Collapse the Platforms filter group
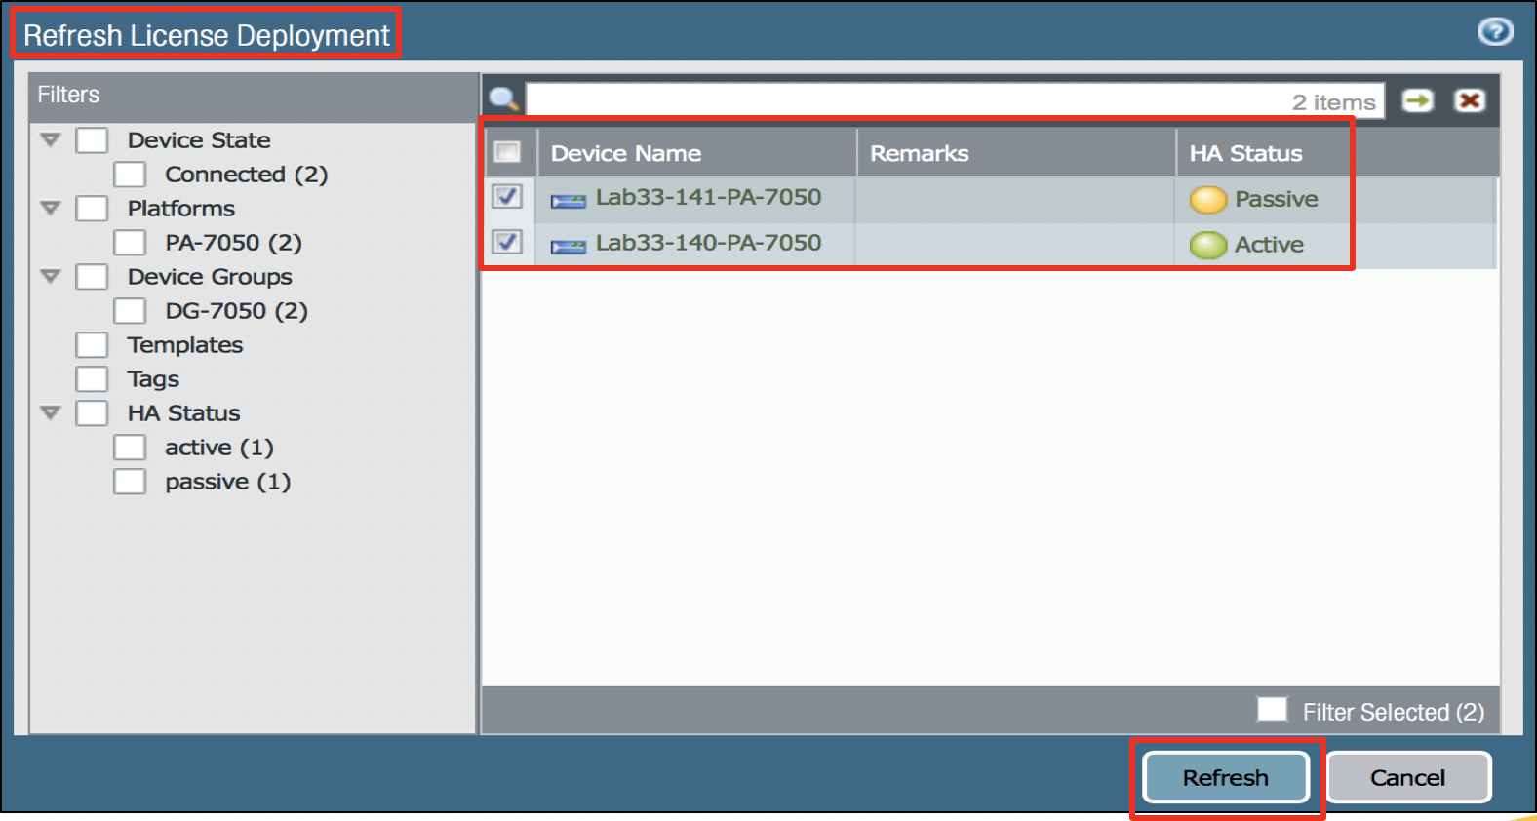This screenshot has height=821, width=1537. click(x=51, y=209)
